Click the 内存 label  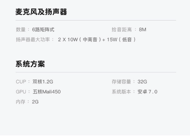point(21,102)
